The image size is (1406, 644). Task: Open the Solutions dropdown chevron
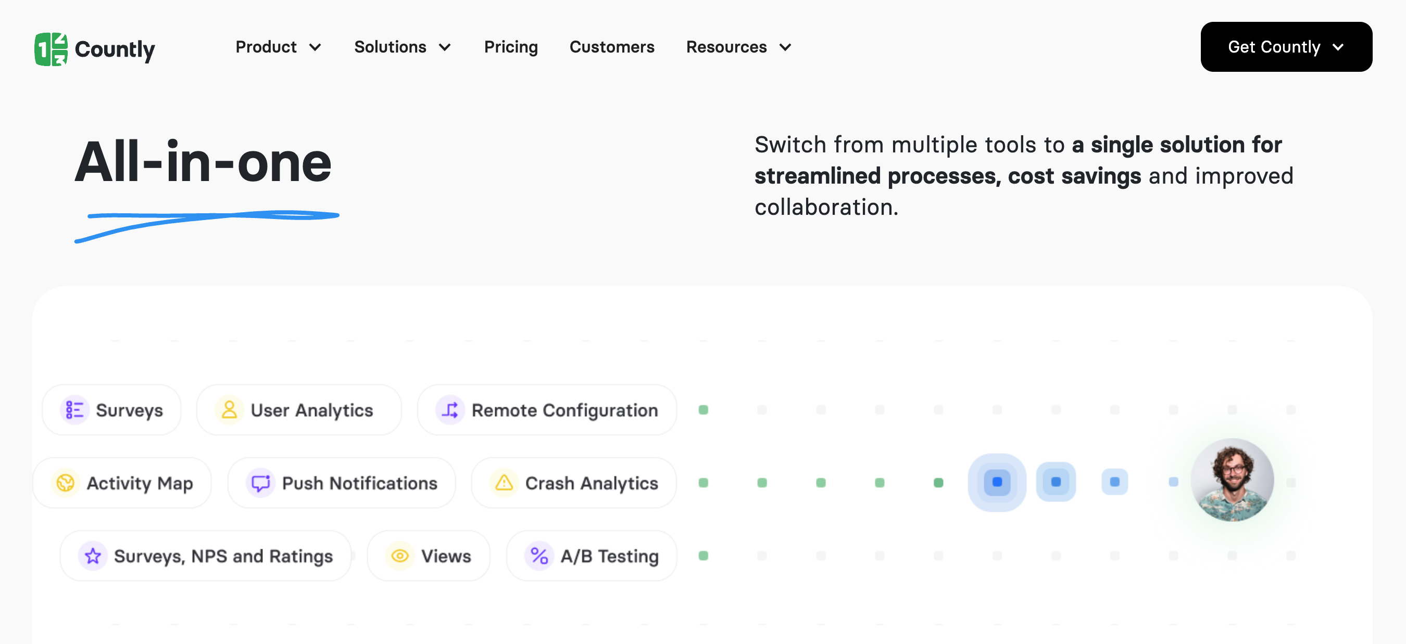[445, 47]
